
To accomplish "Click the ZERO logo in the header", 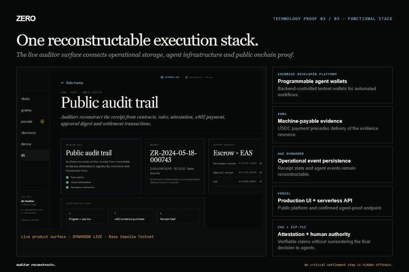I will click(26, 18).
